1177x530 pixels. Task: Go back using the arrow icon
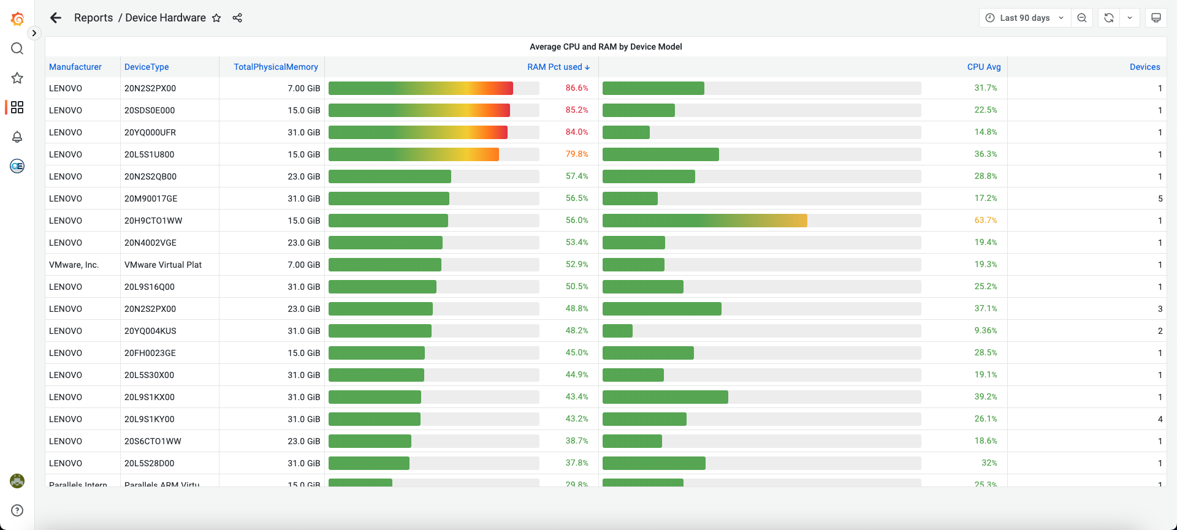coord(56,18)
